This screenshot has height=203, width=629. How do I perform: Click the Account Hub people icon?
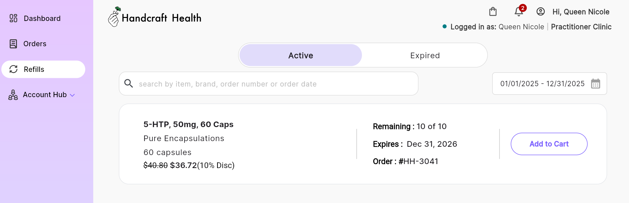[13, 95]
